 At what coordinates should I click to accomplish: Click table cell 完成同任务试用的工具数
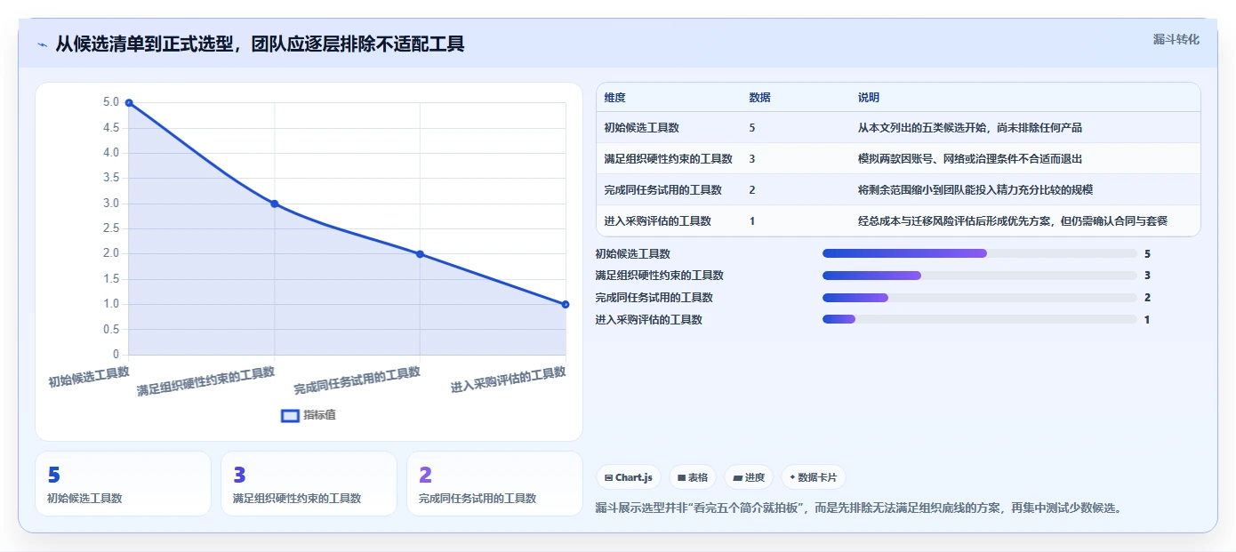coord(662,190)
